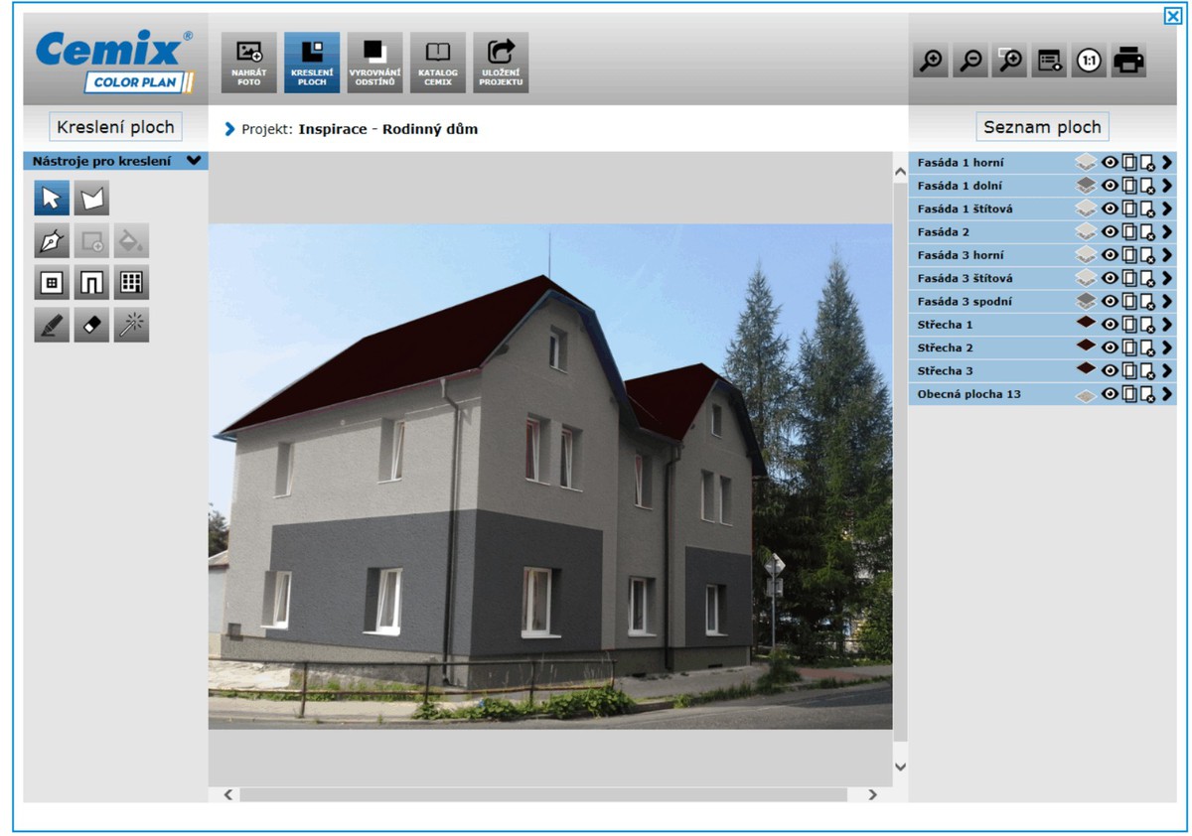The width and height of the screenshot is (1192, 836).
Task: Duplicate the Fasáda 2 surface
Action: 1129,231
